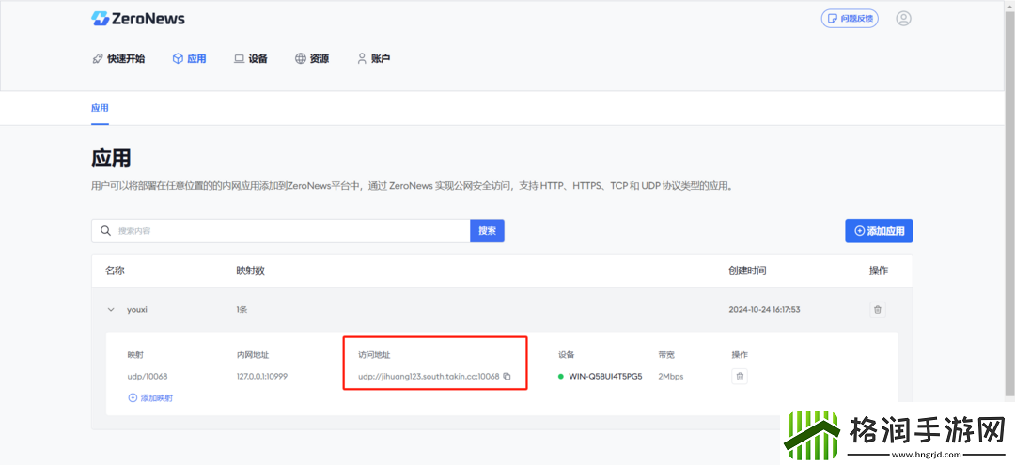
Task: Click the 添加应用 button
Action: coord(879,231)
